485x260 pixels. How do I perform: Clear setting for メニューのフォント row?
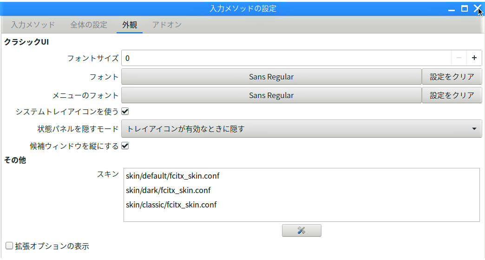[452, 95]
